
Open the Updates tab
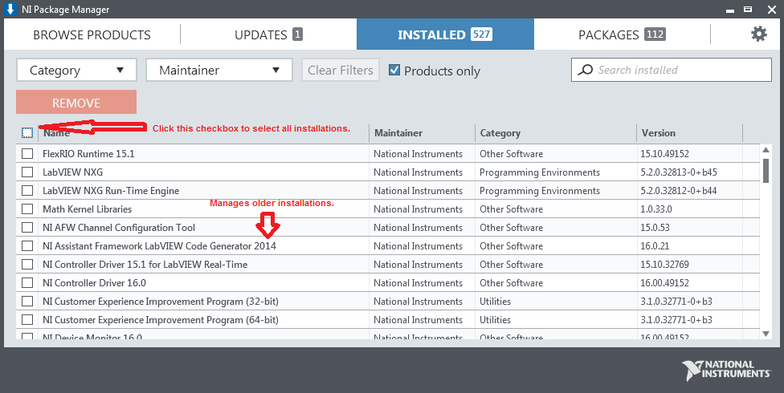click(268, 34)
